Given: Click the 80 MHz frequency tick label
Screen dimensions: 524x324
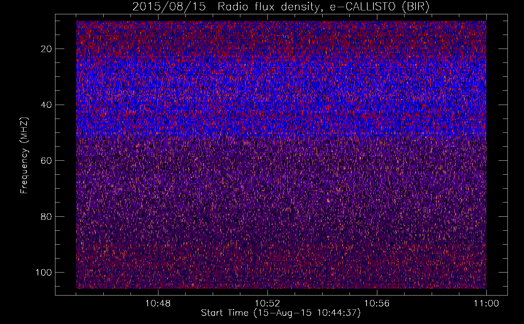Looking at the screenshot, I should 47,217.
